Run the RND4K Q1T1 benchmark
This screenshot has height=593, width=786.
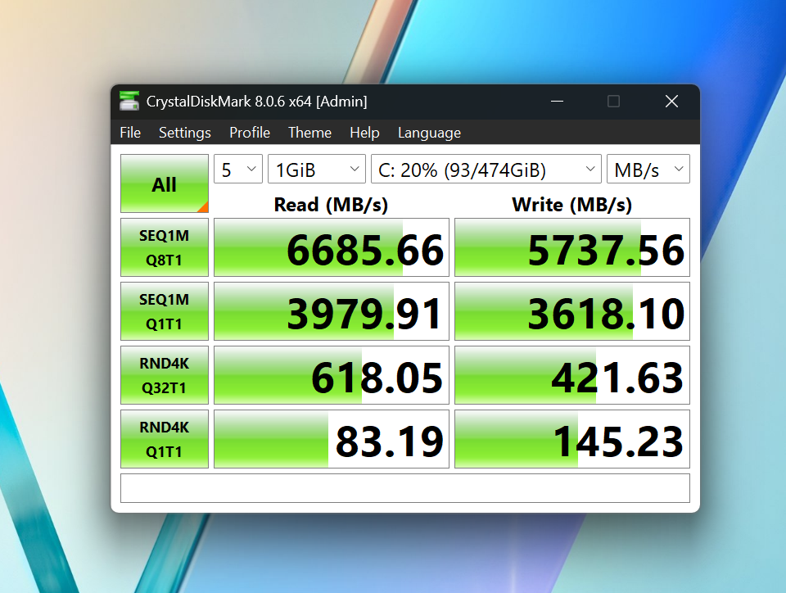(x=165, y=439)
